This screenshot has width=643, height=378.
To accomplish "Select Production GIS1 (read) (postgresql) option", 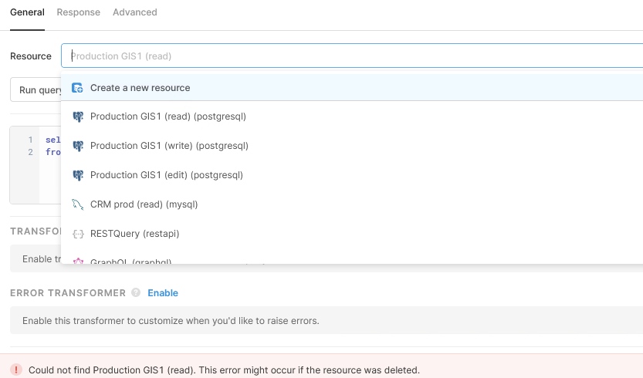I will coord(168,116).
